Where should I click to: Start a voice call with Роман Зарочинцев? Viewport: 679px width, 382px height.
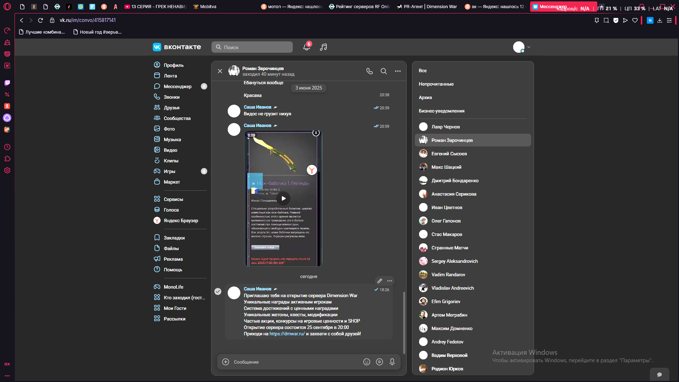[370, 71]
